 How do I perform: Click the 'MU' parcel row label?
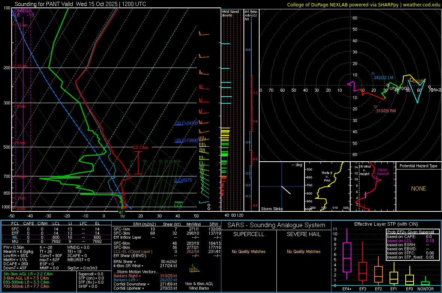pyautogui.click(x=15, y=241)
